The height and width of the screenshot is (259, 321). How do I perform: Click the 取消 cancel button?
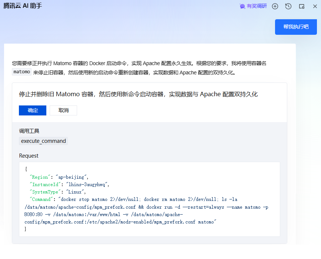[63, 110]
